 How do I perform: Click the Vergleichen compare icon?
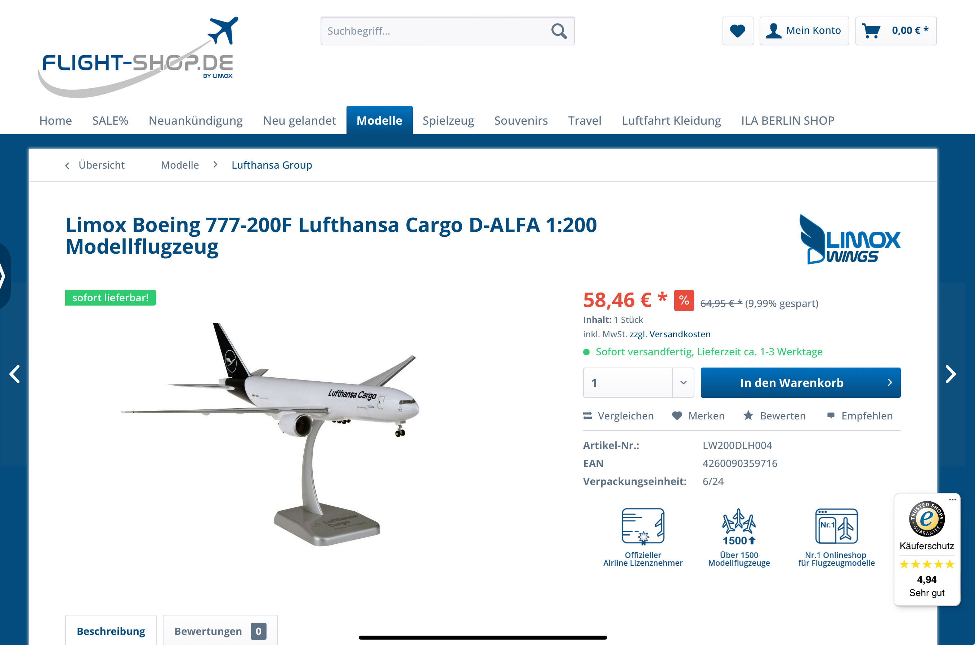pos(587,416)
